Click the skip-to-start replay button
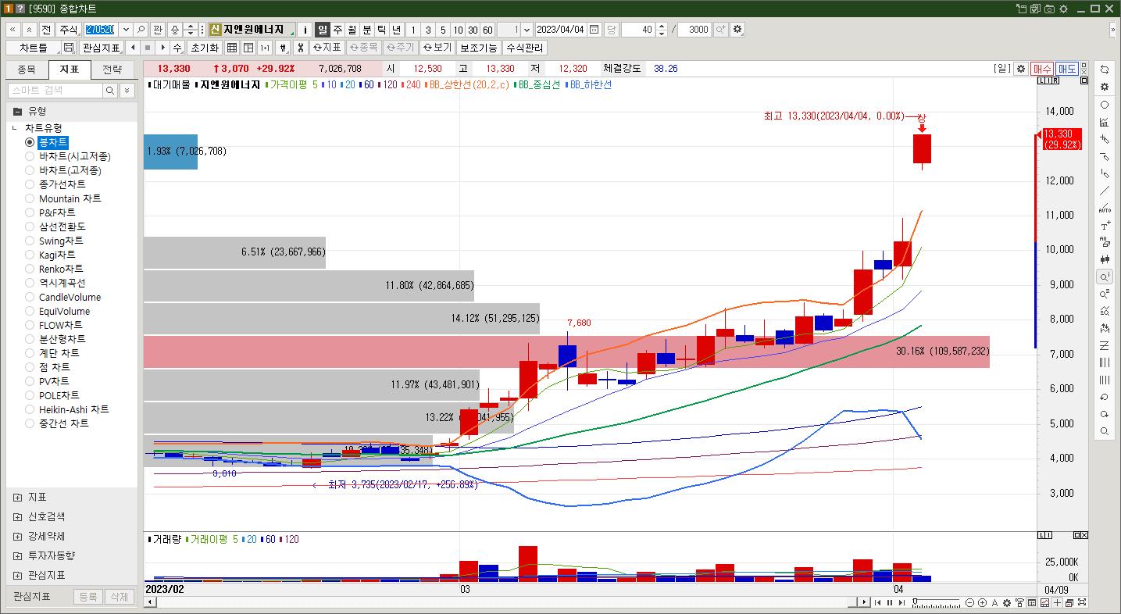This screenshot has width=1121, height=614. [877, 602]
